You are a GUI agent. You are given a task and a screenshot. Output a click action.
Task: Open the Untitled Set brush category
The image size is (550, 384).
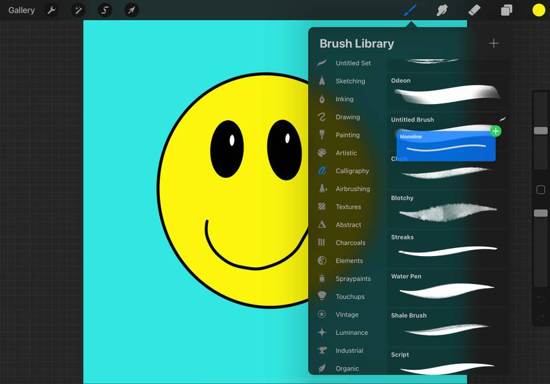coord(344,63)
